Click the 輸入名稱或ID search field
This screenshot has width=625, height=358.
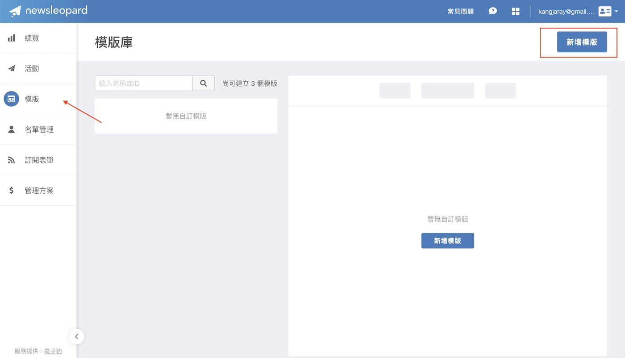tap(144, 83)
